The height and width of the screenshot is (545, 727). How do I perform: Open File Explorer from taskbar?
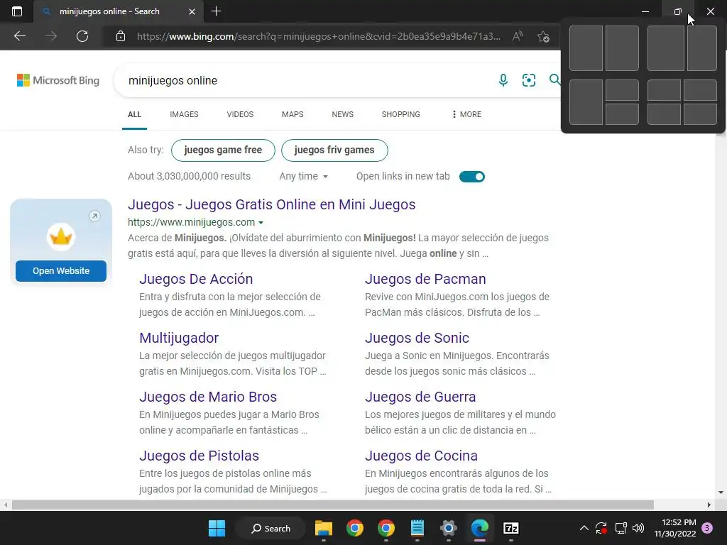tap(324, 528)
